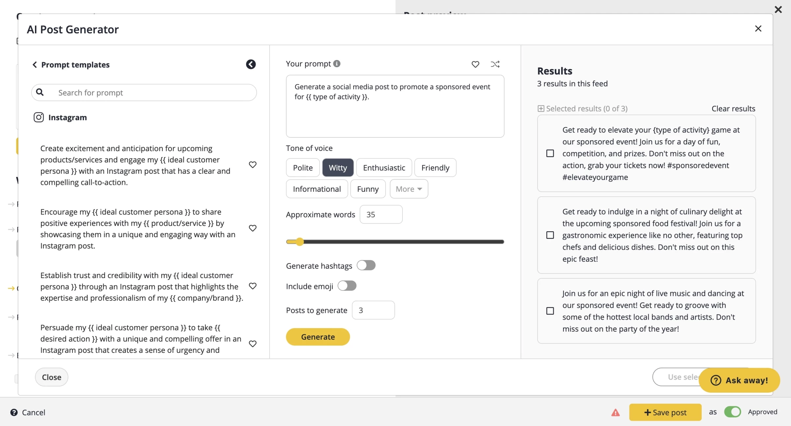Open the Ask away! help chat
791x426 pixels.
click(x=739, y=380)
